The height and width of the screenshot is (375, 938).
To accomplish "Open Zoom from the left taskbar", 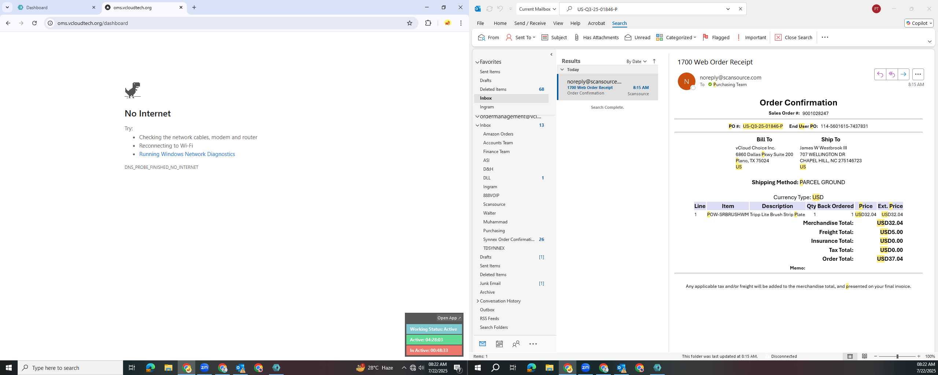I will (204, 368).
